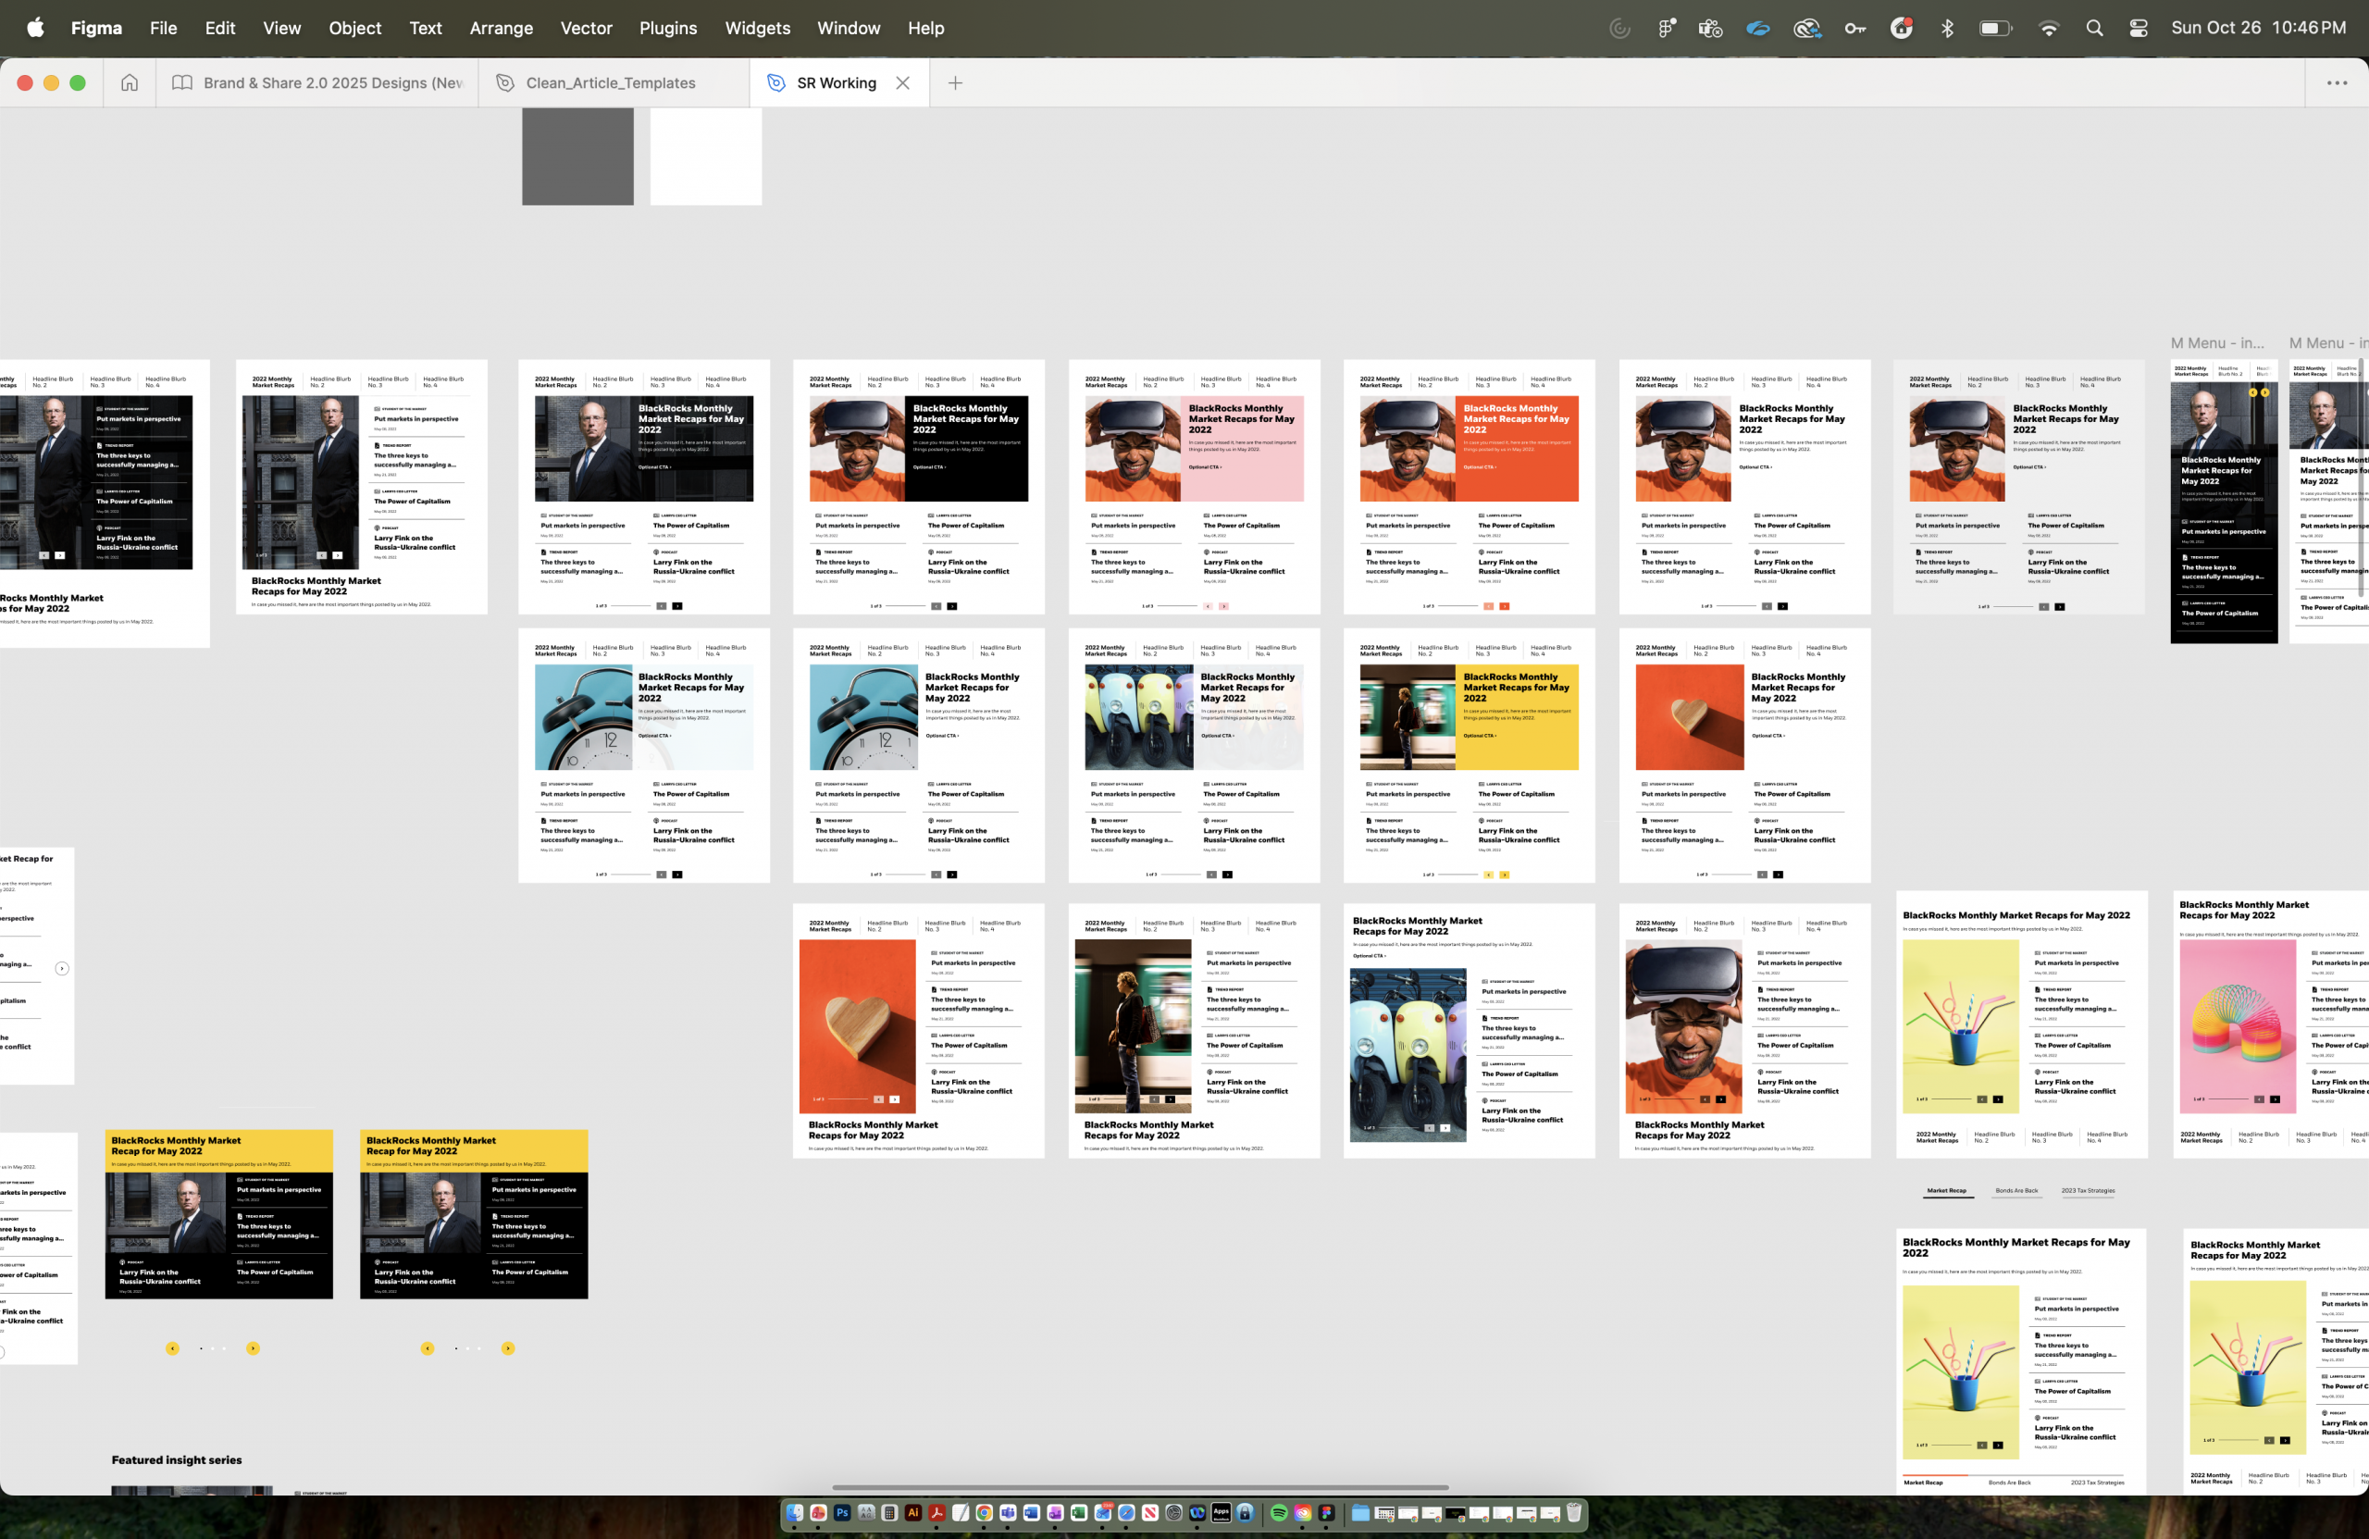Viewport: 2369px width, 1539px height.
Task: Add a new tab with plus button
Action: click(x=955, y=82)
